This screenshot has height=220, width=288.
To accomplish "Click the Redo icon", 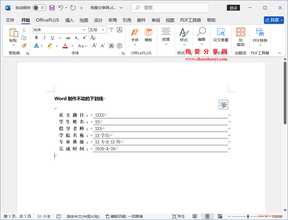I will [x=73, y=8].
